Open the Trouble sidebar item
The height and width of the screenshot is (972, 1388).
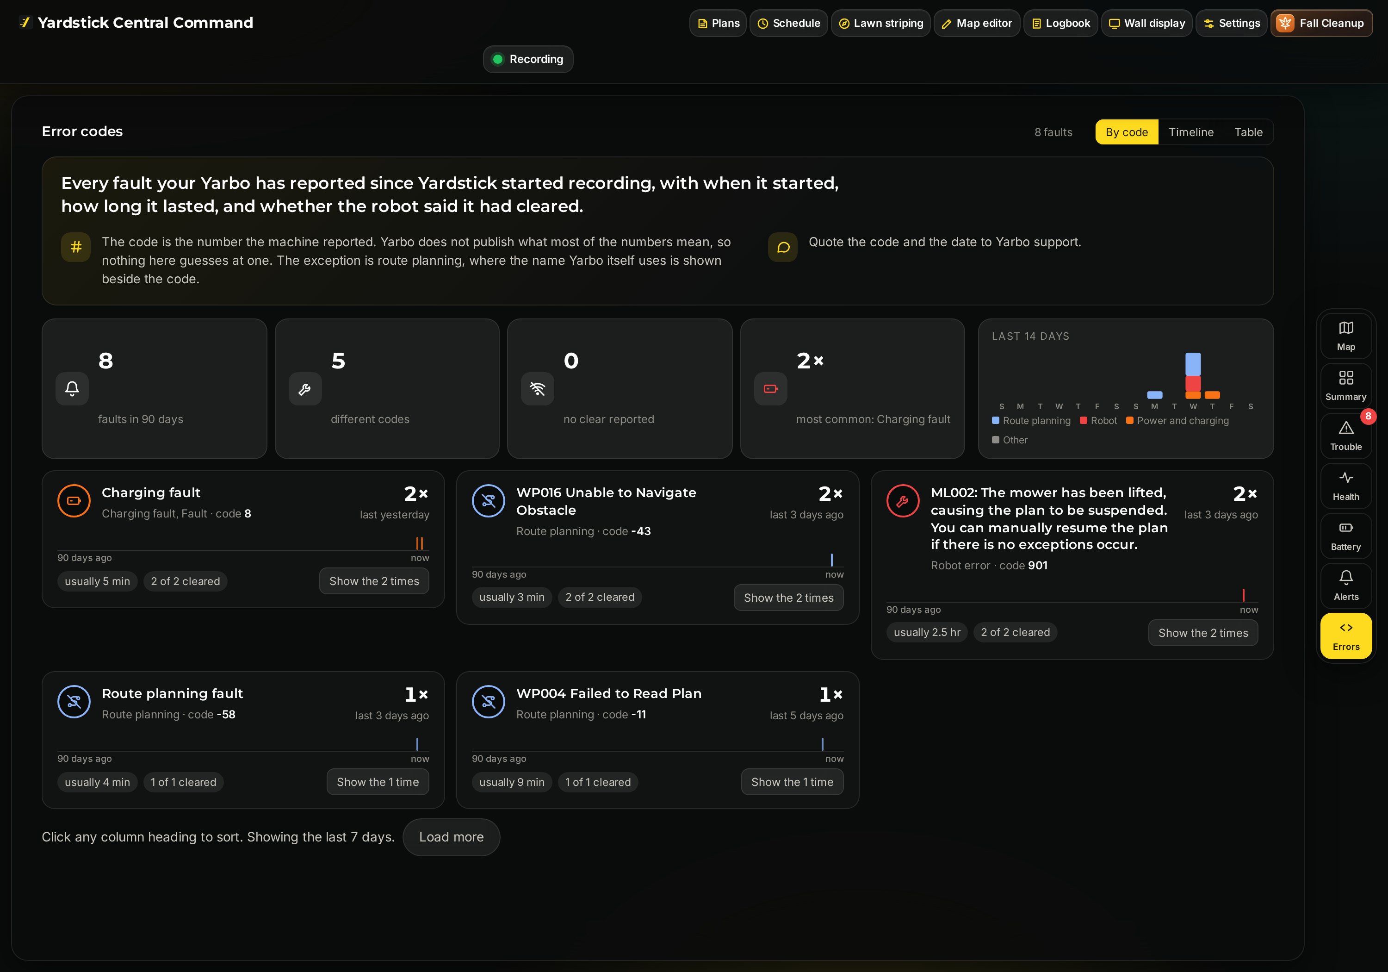click(1346, 436)
